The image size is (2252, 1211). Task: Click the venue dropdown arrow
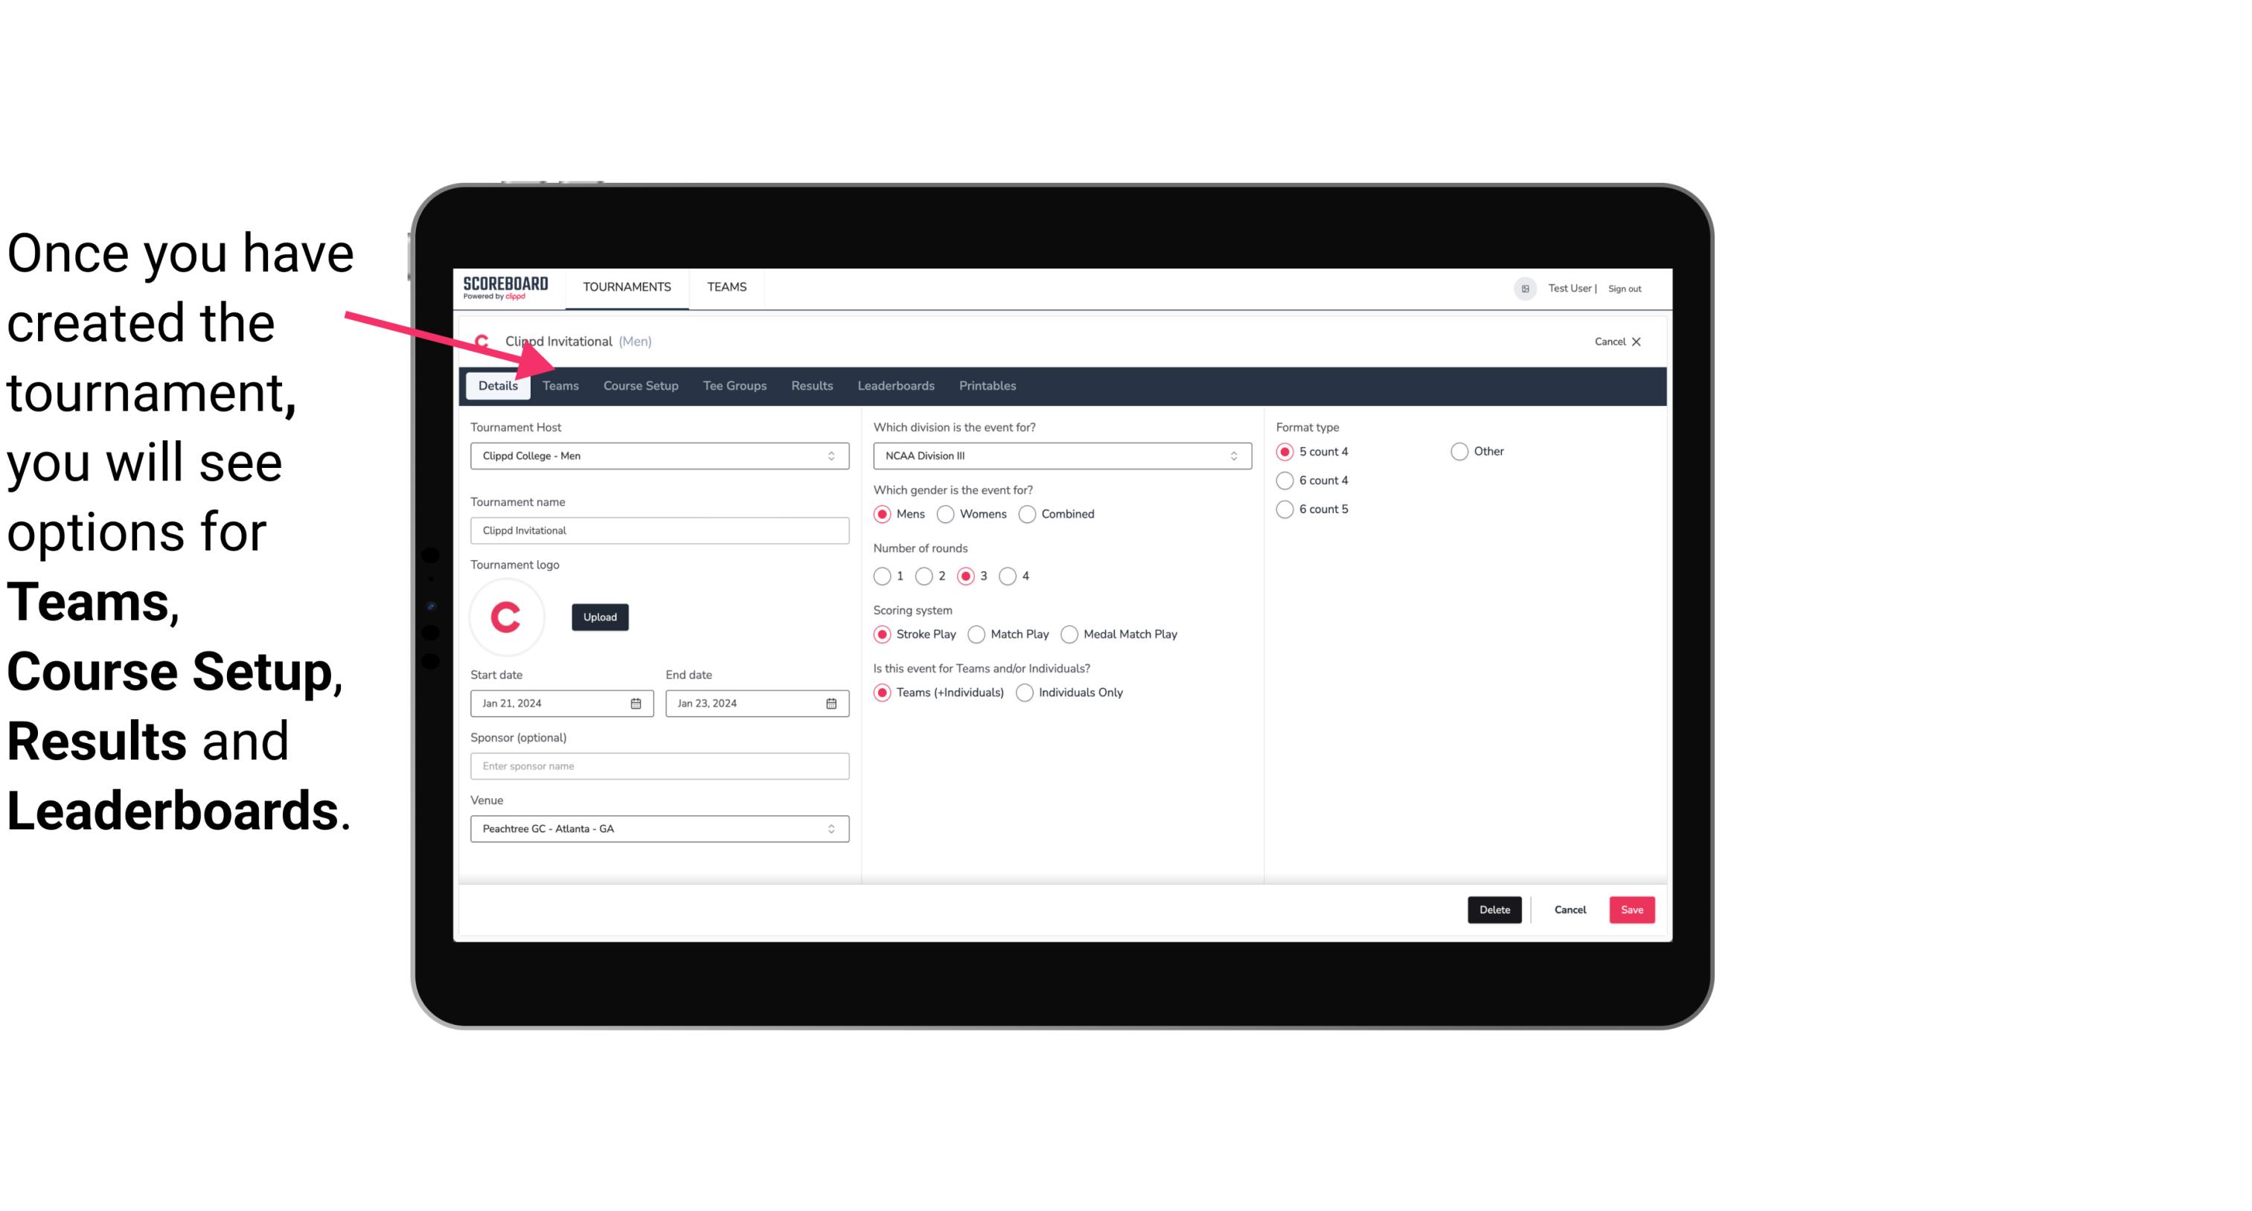tap(832, 828)
